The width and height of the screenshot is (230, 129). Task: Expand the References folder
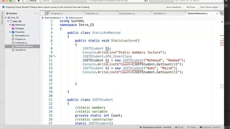point(10,25)
